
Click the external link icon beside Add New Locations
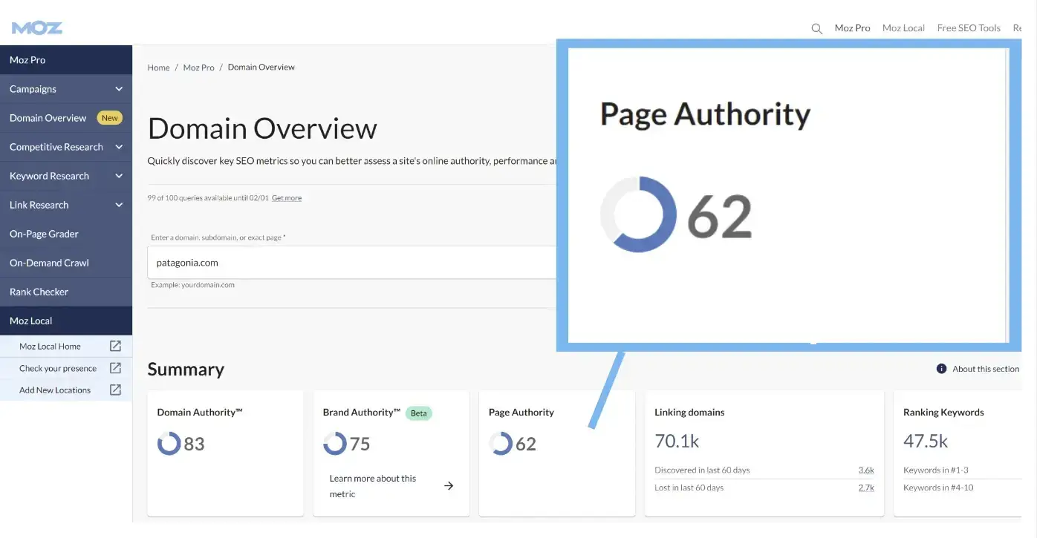pos(115,389)
